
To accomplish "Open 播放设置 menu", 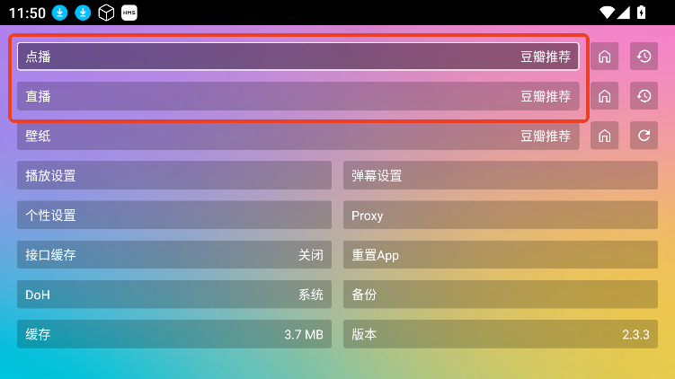I will pos(174,175).
